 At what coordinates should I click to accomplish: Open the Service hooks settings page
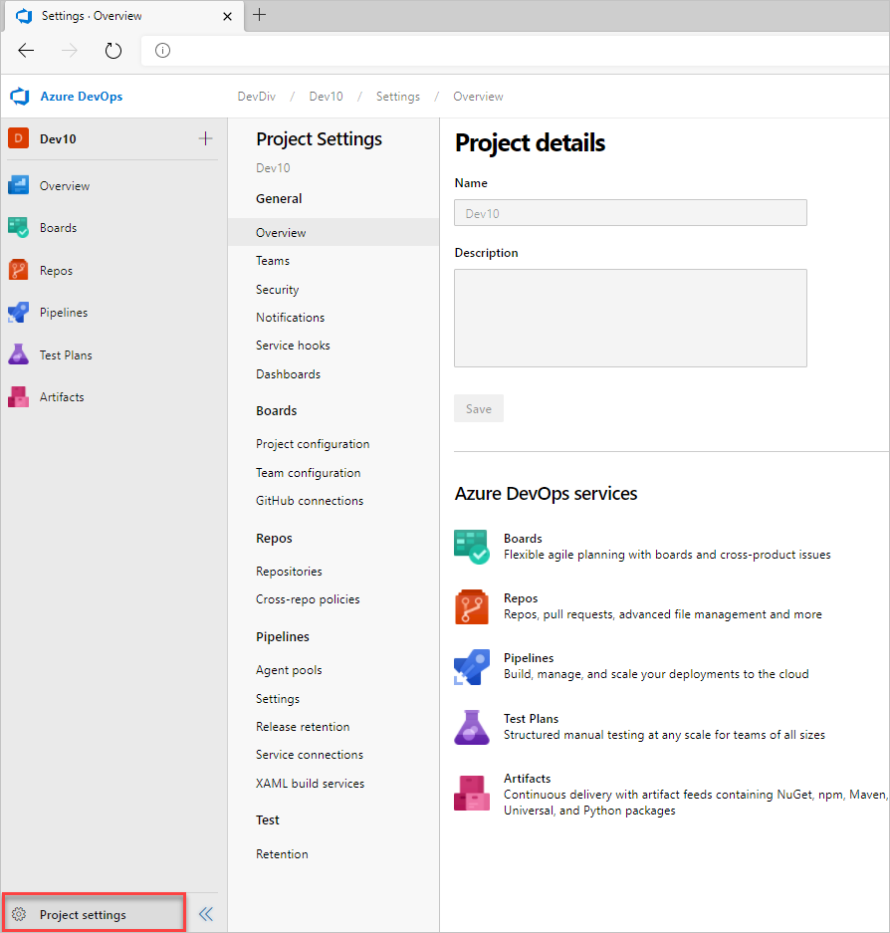click(293, 345)
